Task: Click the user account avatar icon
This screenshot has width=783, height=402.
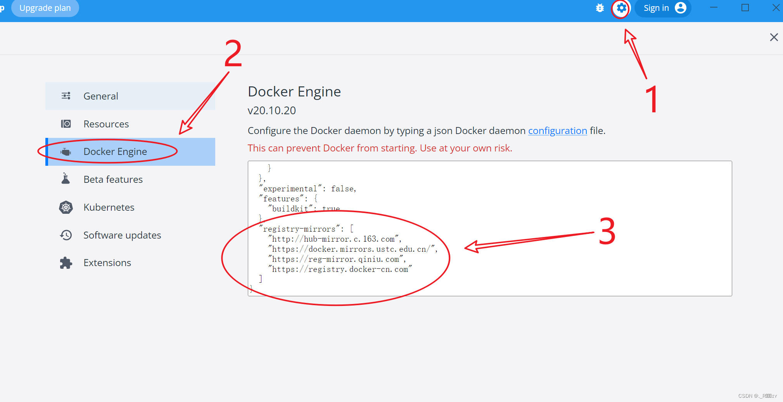Action: (681, 8)
